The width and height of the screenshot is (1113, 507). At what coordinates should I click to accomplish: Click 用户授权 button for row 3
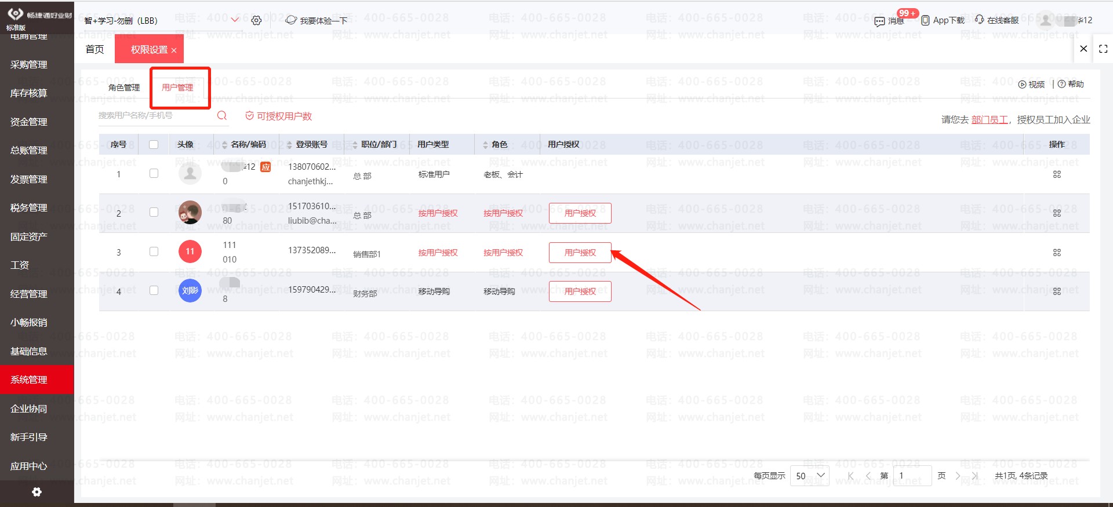[580, 253]
